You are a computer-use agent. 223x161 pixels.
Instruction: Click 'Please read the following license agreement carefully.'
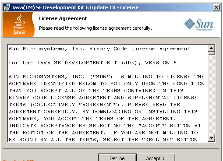(96, 28)
